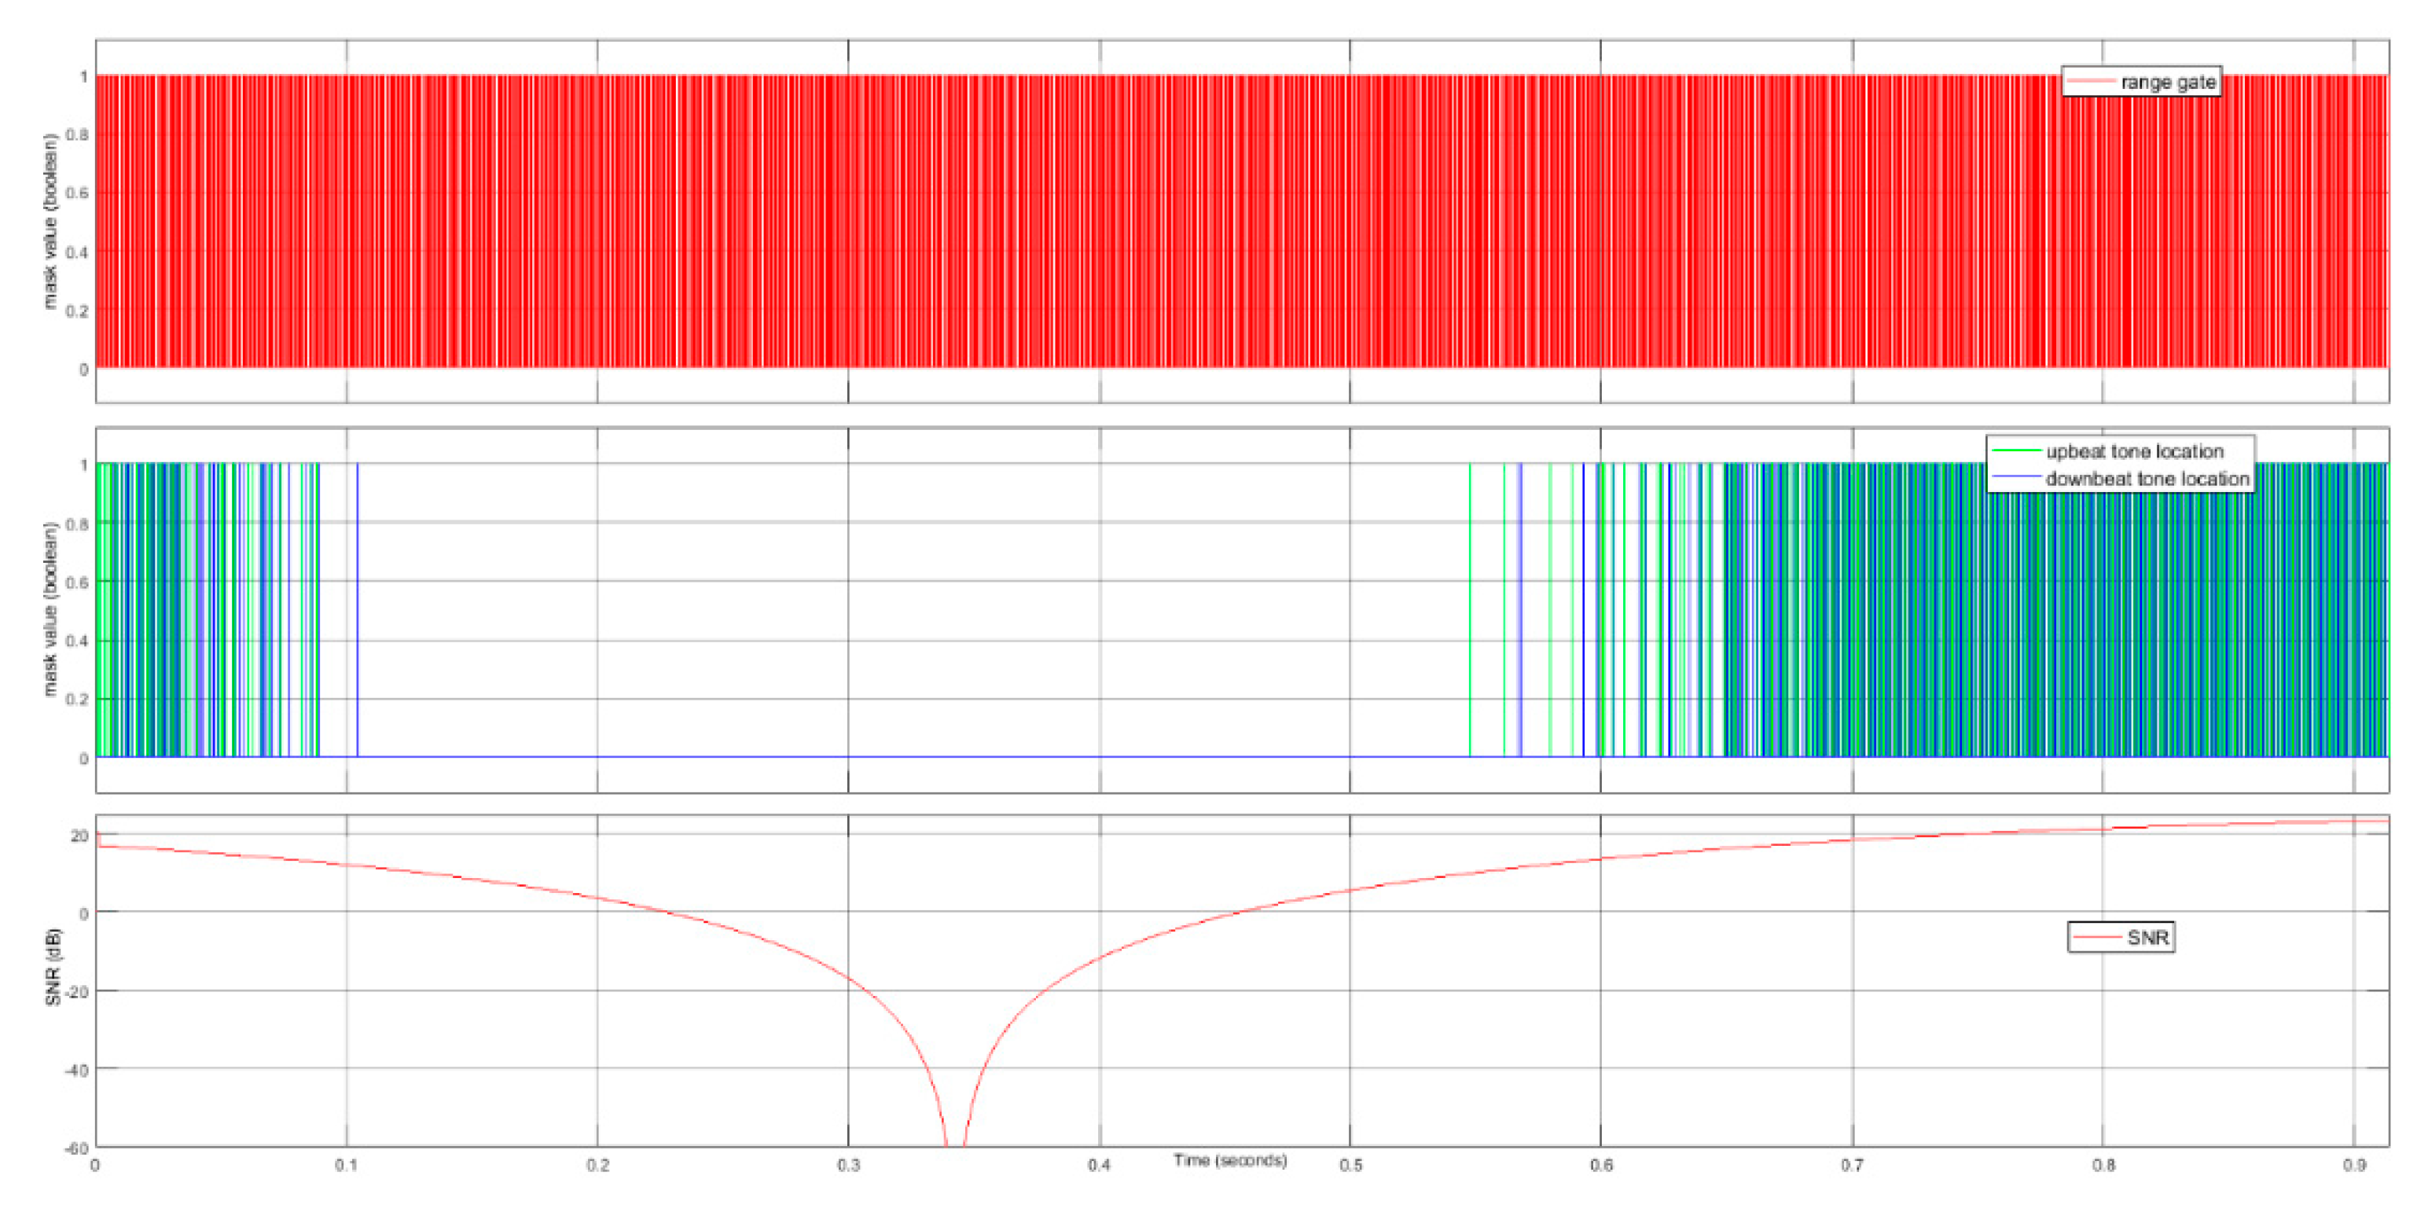
Task: Click the SNR legend box
Action: [x=2121, y=938]
